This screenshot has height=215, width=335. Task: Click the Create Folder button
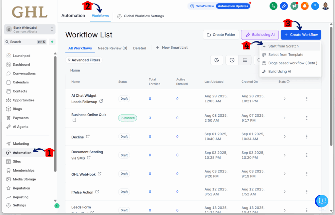tap(221, 35)
